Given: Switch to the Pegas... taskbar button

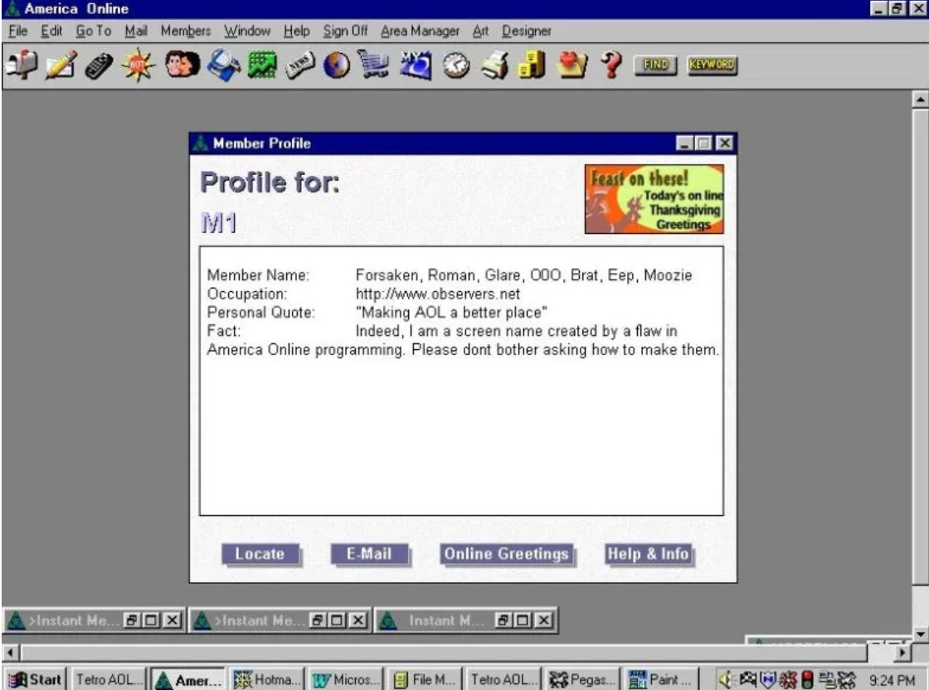Looking at the screenshot, I should click(x=581, y=679).
